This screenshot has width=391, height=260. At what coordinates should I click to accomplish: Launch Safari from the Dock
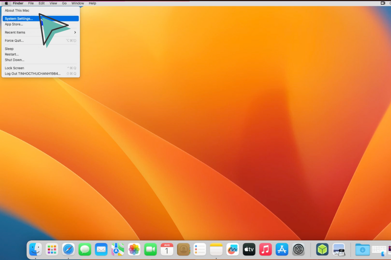(68, 249)
